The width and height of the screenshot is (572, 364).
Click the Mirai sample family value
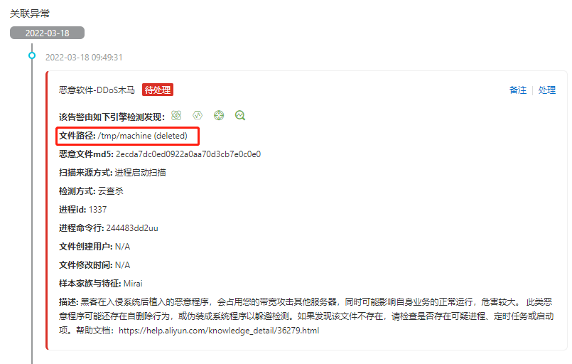click(x=133, y=284)
